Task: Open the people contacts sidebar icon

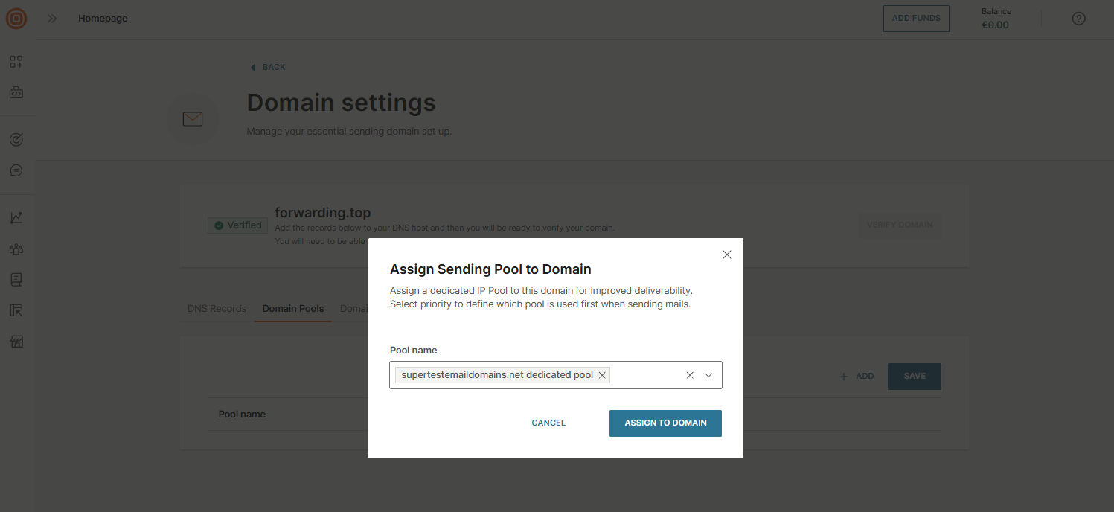Action: pos(16,249)
